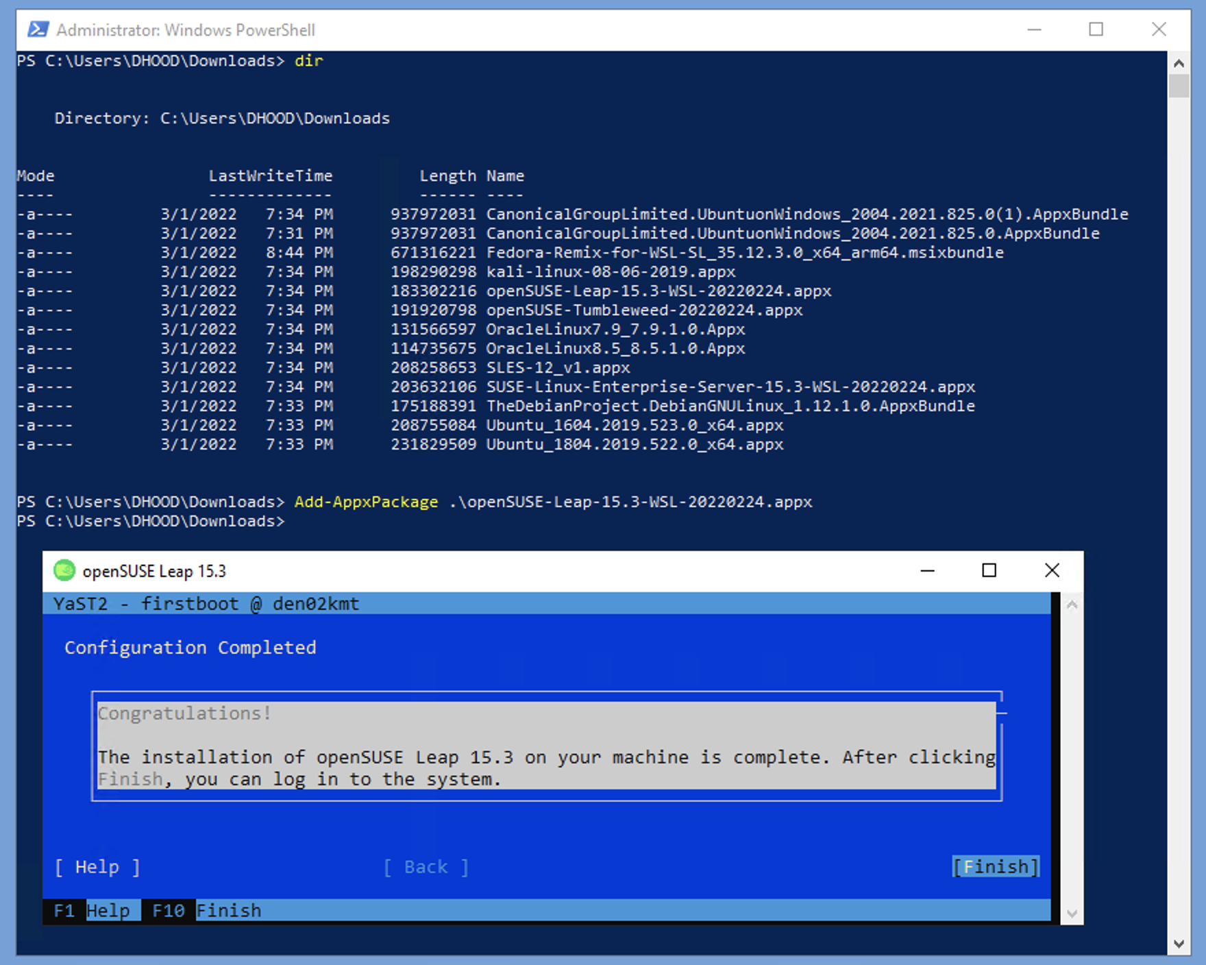The height and width of the screenshot is (965, 1206).
Task: Click the PowerShell icon in the title bar
Action: tap(38, 29)
